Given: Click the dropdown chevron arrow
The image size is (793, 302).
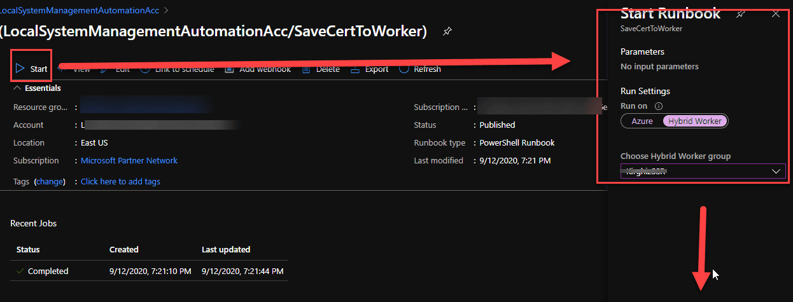Looking at the screenshot, I should (x=776, y=171).
